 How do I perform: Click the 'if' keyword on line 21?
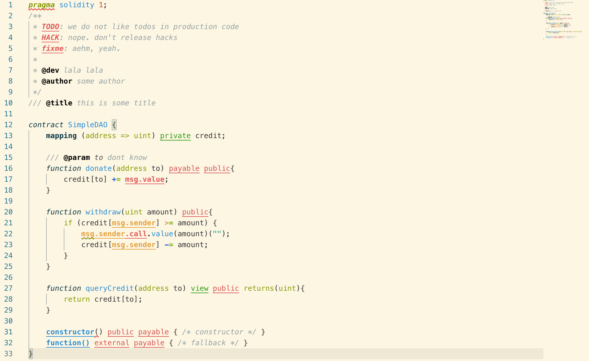[68, 223]
